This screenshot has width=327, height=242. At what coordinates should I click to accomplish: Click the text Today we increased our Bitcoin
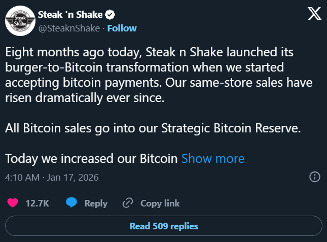point(91,159)
